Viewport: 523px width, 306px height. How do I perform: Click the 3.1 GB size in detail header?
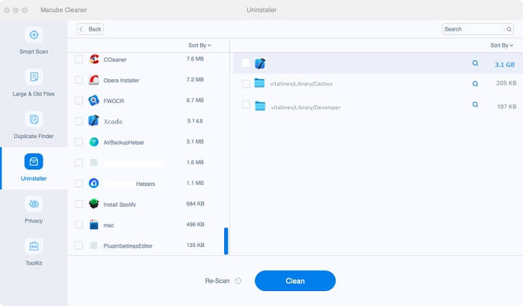(504, 65)
